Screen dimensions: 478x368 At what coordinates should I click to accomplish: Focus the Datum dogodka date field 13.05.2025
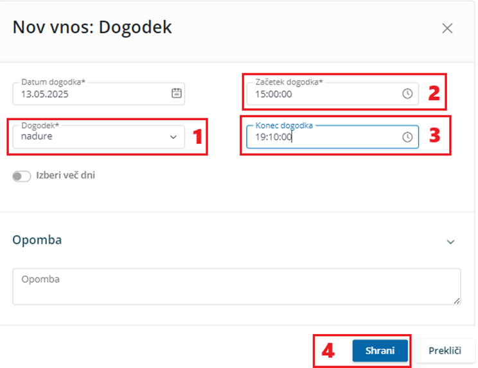coord(99,94)
